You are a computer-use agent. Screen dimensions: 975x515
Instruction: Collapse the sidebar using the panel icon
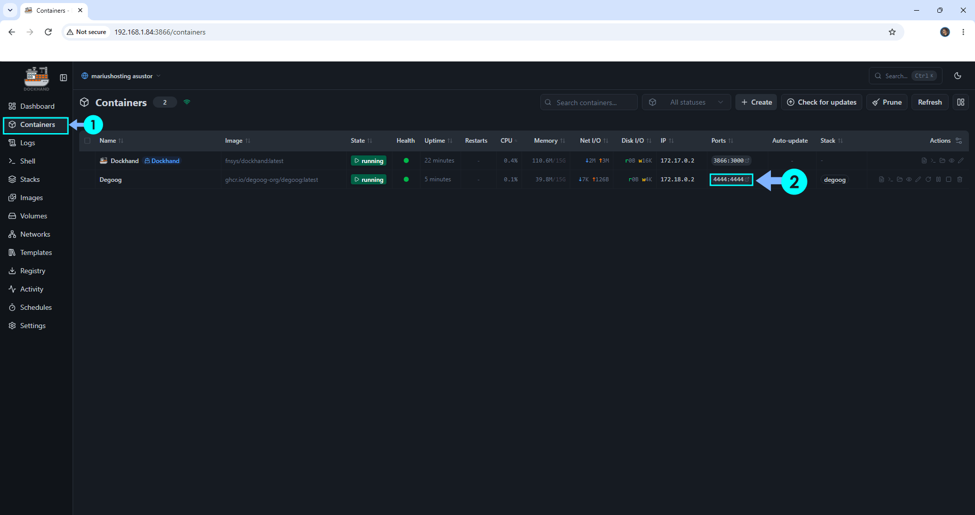63,78
